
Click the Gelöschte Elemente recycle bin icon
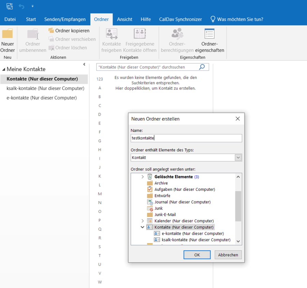tap(149, 176)
